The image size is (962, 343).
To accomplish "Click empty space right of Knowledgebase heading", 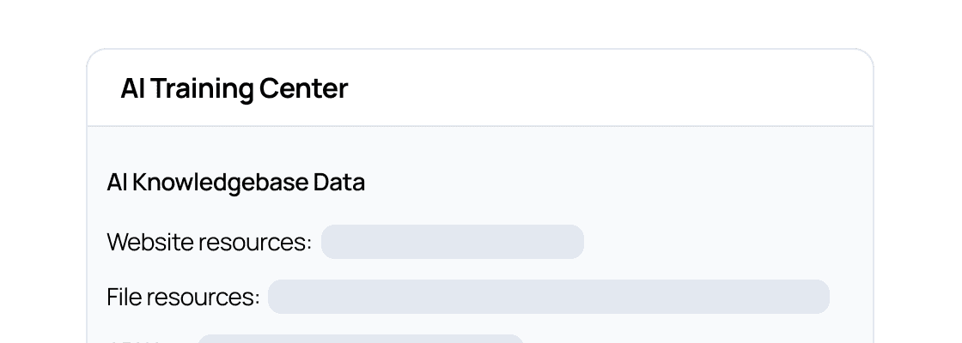I will [601, 183].
